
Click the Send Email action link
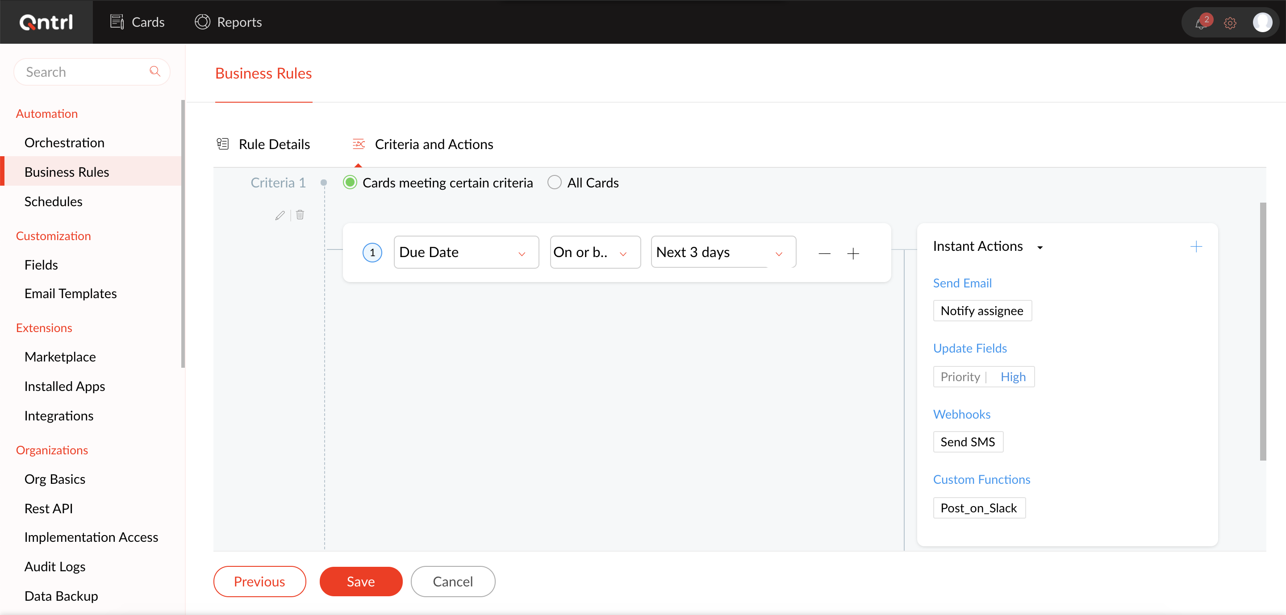962,283
